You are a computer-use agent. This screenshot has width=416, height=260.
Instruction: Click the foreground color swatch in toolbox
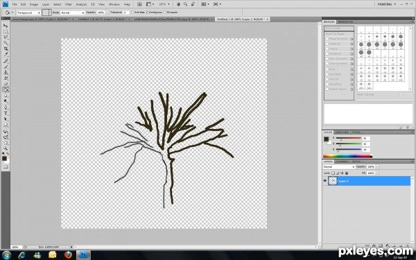pos(4,158)
